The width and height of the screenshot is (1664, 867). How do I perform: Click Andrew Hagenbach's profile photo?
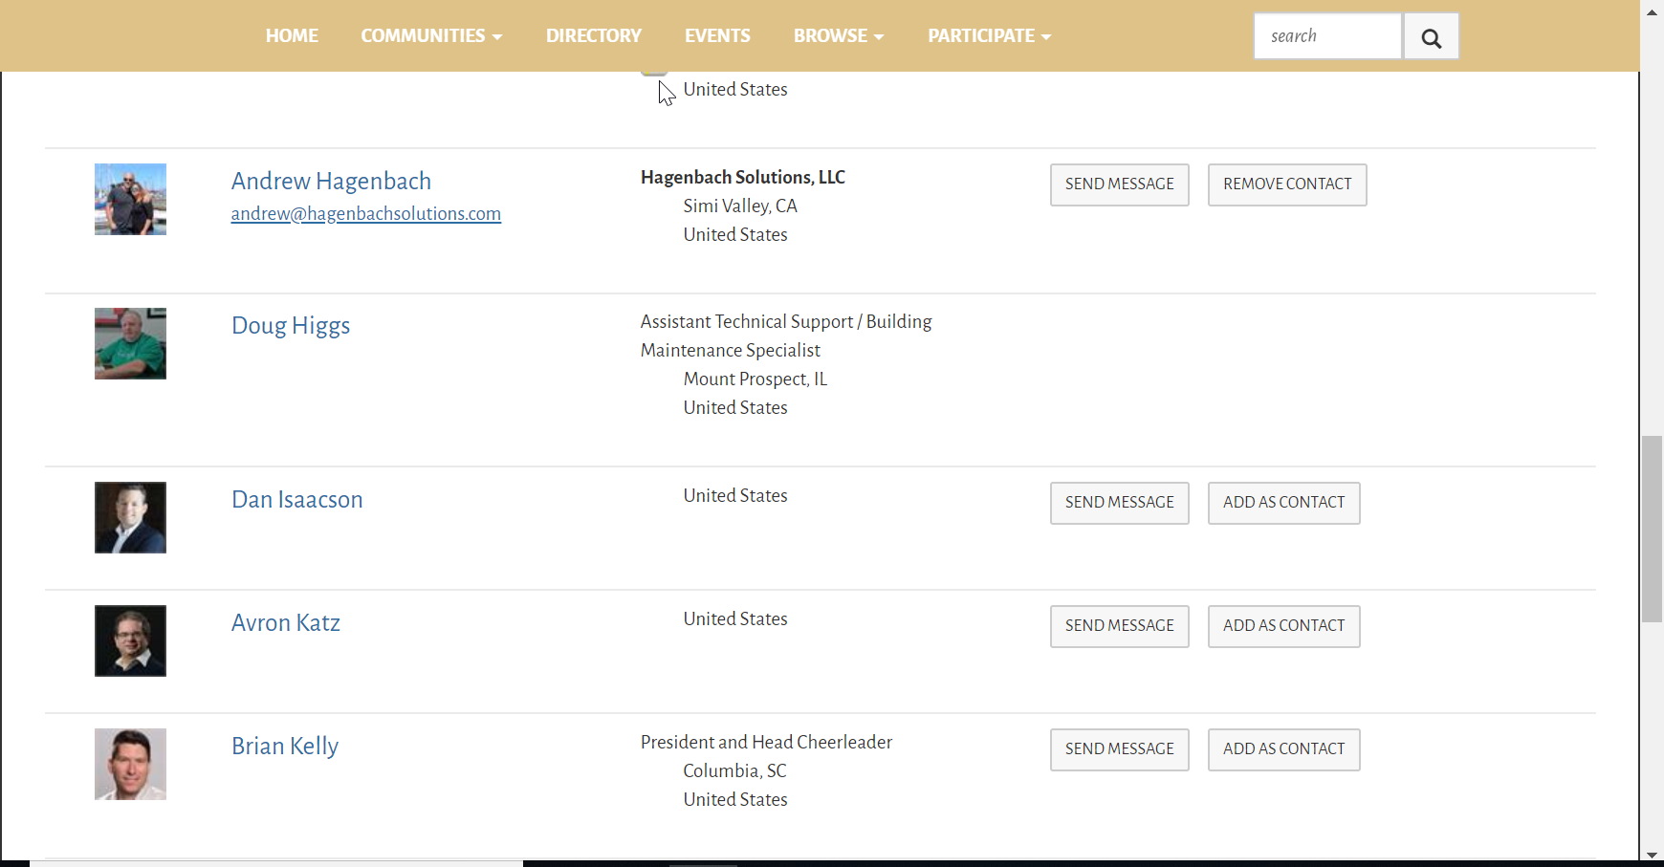(130, 199)
